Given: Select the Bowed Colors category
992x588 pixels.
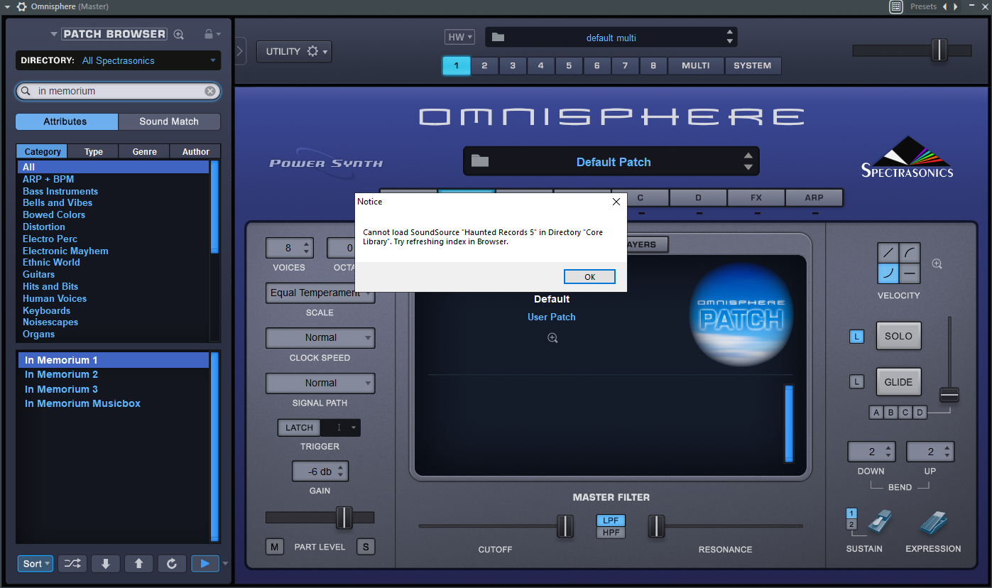Looking at the screenshot, I should (54, 214).
